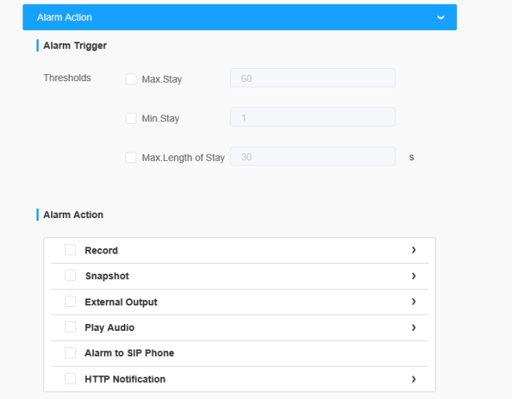Check the Snapshot alarm action box
512x399 pixels.
point(70,276)
